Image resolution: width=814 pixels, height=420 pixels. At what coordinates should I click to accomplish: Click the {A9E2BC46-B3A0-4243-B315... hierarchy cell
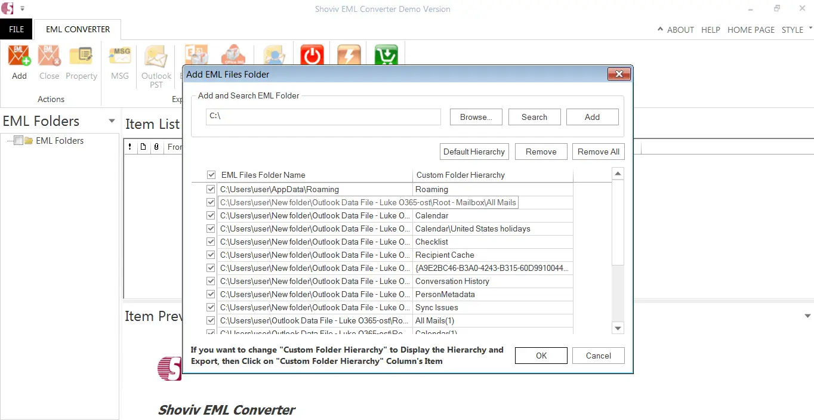[493, 268]
